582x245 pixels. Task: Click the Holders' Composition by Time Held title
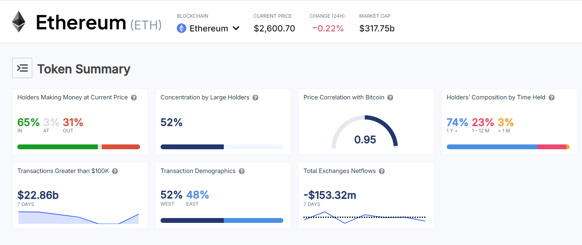[x=496, y=97]
